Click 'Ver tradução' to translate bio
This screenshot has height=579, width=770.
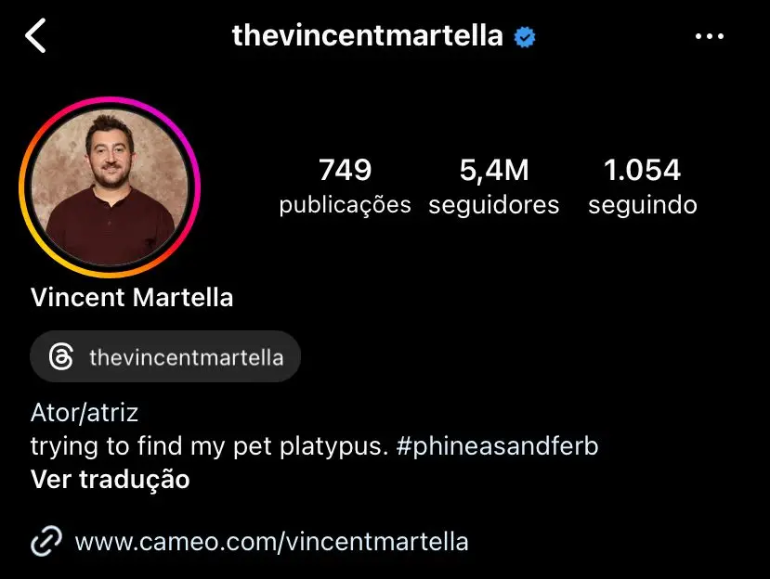click(110, 480)
